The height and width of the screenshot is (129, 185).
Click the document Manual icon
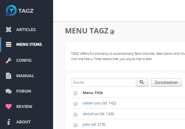9,76
